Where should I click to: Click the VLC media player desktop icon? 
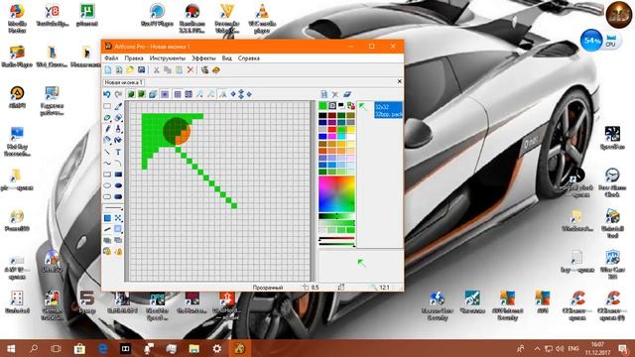click(262, 18)
